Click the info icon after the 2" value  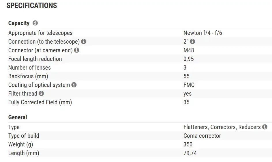coord(192,42)
